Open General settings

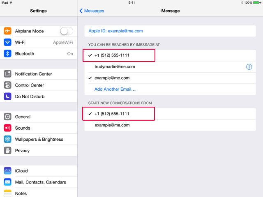click(23, 117)
